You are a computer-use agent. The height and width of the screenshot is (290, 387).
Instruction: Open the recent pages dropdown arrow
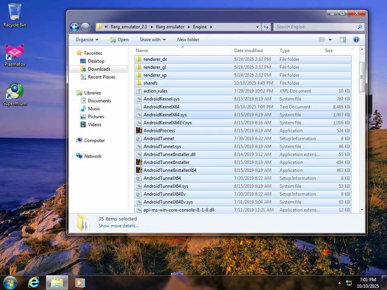coord(92,27)
